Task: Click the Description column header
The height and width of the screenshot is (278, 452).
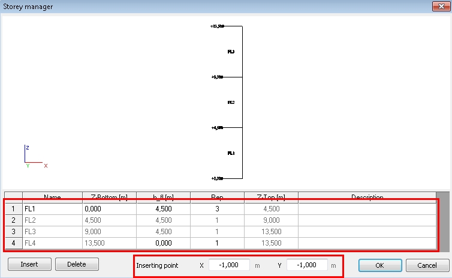Action: coord(366,197)
